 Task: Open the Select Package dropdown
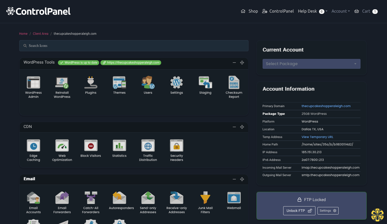tap(311, 64)
